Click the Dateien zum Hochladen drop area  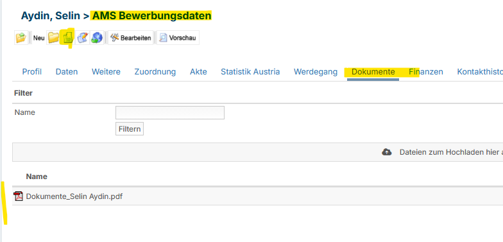[x=258, y=152]
